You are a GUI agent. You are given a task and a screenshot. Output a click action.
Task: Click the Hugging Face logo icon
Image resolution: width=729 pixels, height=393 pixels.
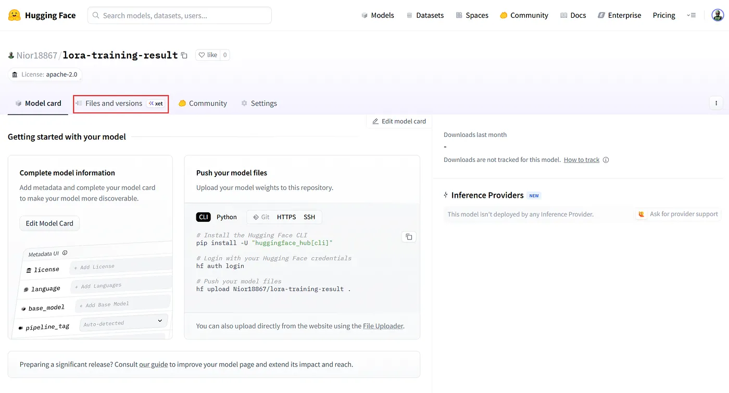click(x=15, y=15)
